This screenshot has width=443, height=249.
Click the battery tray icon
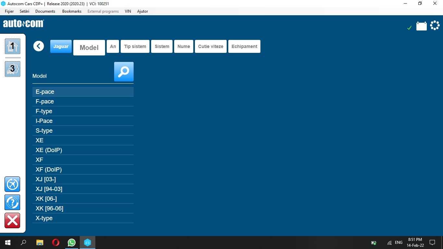point(374,243)
